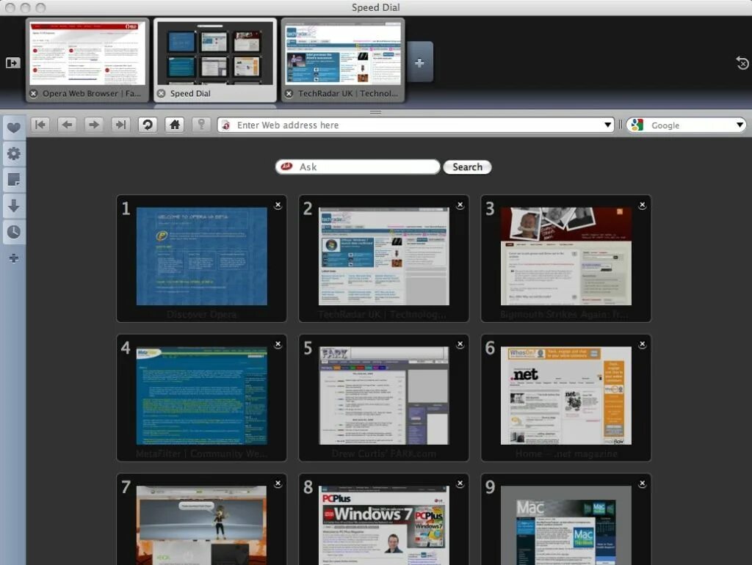Remove Speed Dial entry 5 with X
This screenshot has width=752, height=565.
tap(460, 345)
